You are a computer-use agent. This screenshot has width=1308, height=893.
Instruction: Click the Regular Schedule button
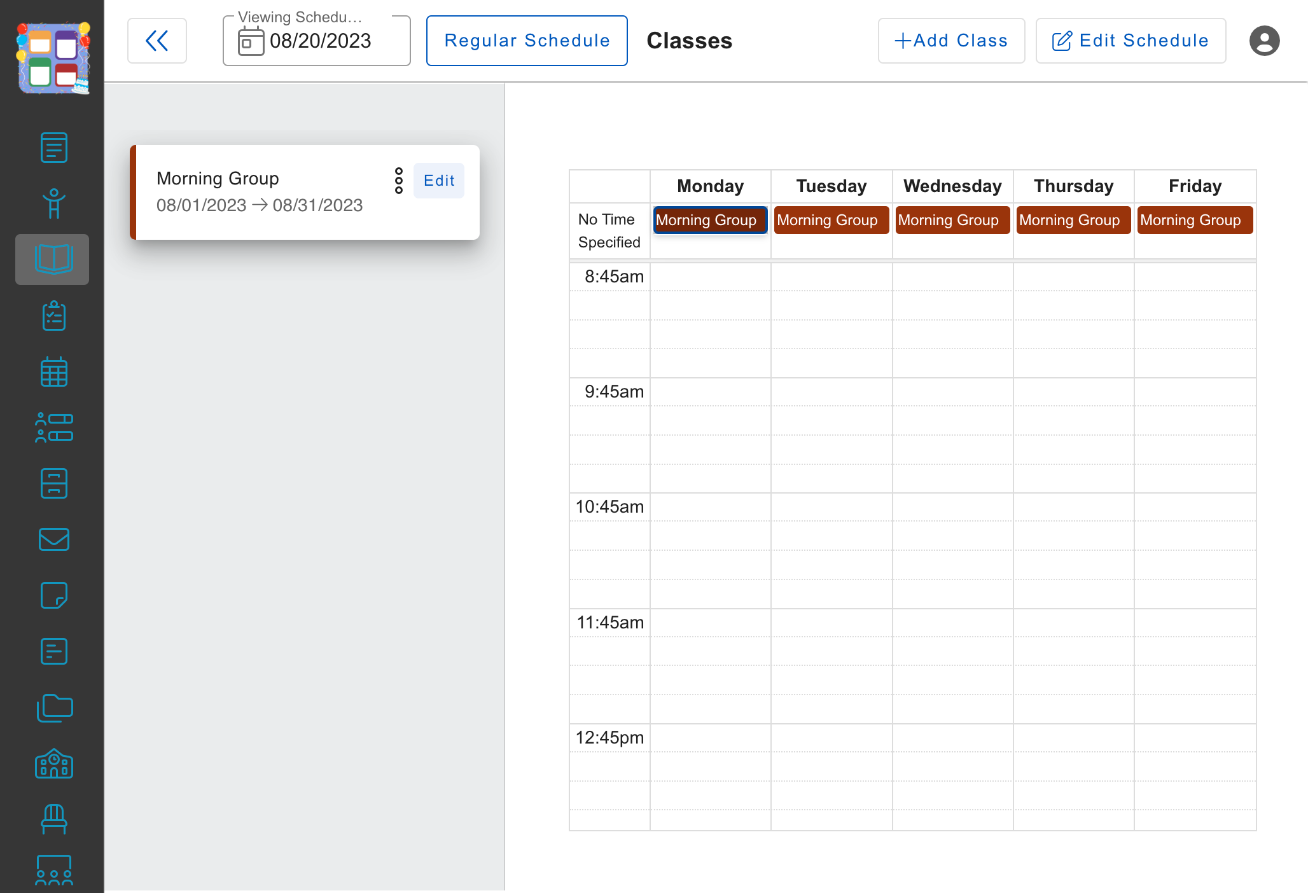coord(527,41)
